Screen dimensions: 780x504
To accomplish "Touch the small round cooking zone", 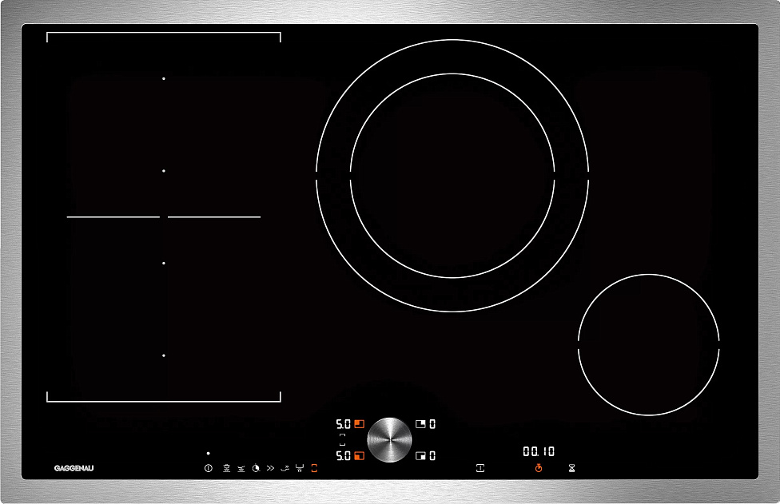I will [649, 344].
